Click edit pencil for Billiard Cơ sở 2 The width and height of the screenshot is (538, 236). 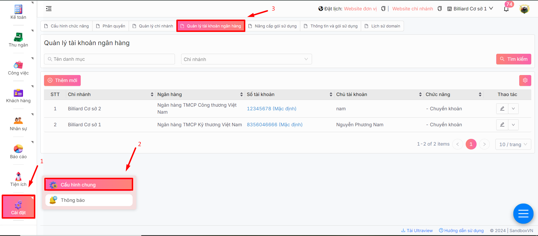(x=502, y=109)
